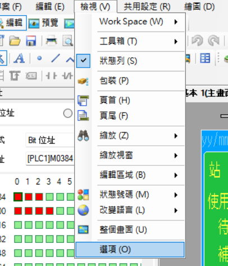Open file with the folder icon
228x266 pixels.
[15, 40]
